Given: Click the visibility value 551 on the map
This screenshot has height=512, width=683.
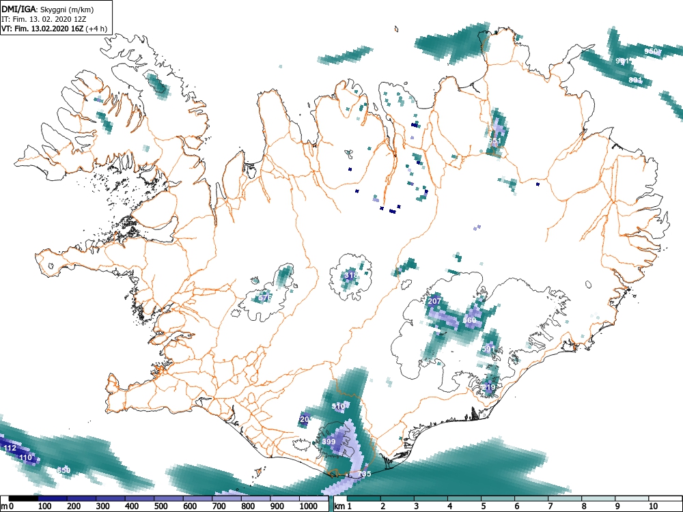Looking at the screenshot, I should pos(494,141).
